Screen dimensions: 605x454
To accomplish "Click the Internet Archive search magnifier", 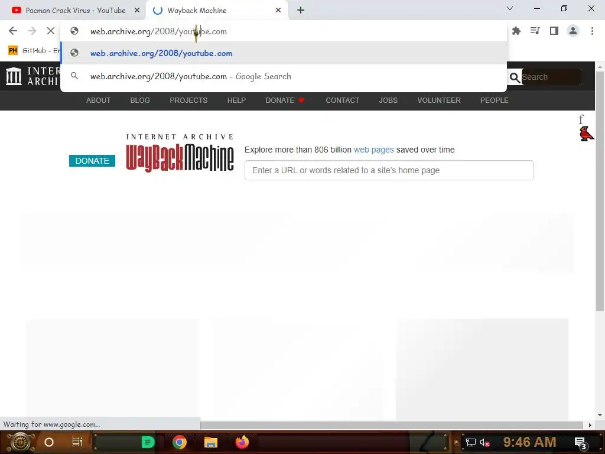I will tap(515, 77).
